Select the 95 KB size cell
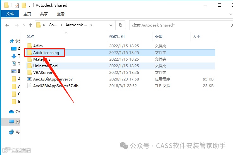 [208, 79]
